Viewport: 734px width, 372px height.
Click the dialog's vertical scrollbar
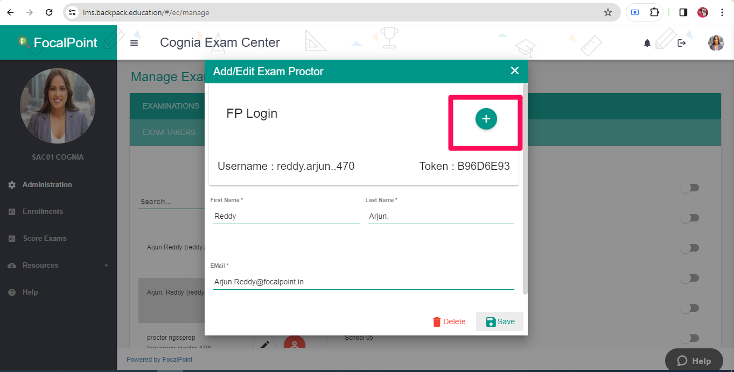pos(525,188)
